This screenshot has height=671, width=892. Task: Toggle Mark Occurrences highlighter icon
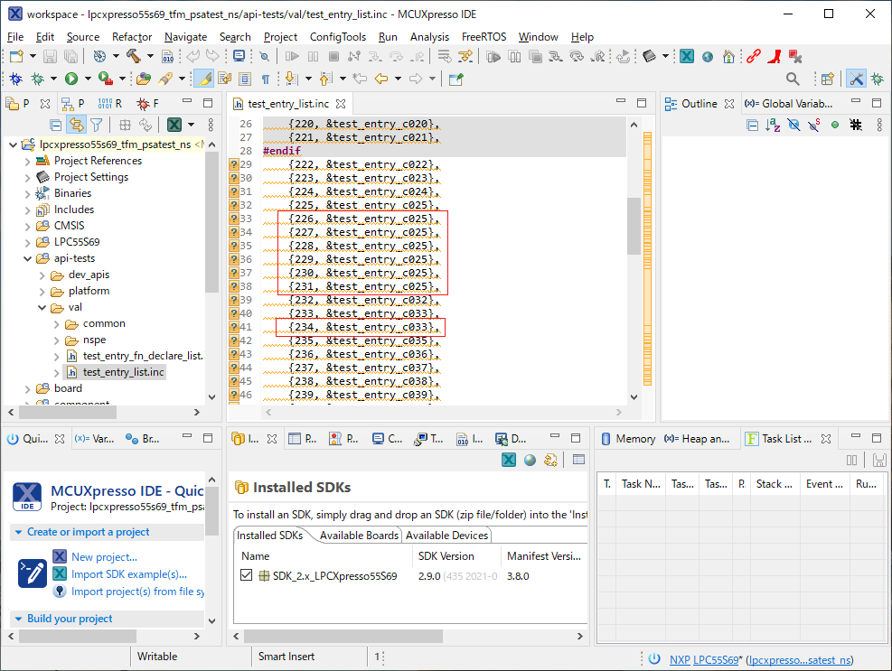click(203, 79)
